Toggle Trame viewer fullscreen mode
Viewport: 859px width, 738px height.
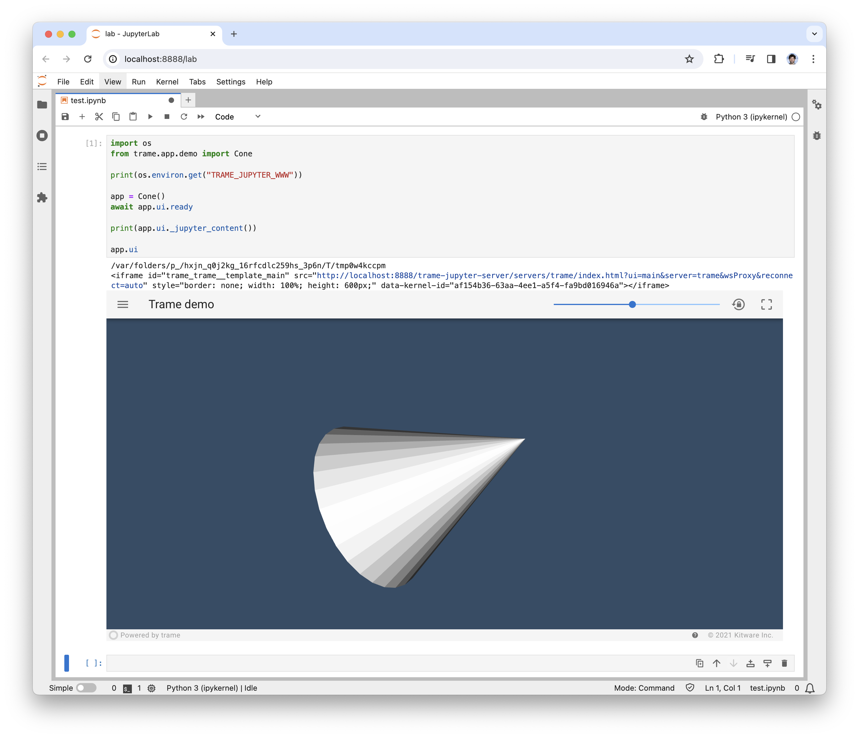[x=767, y=304]
